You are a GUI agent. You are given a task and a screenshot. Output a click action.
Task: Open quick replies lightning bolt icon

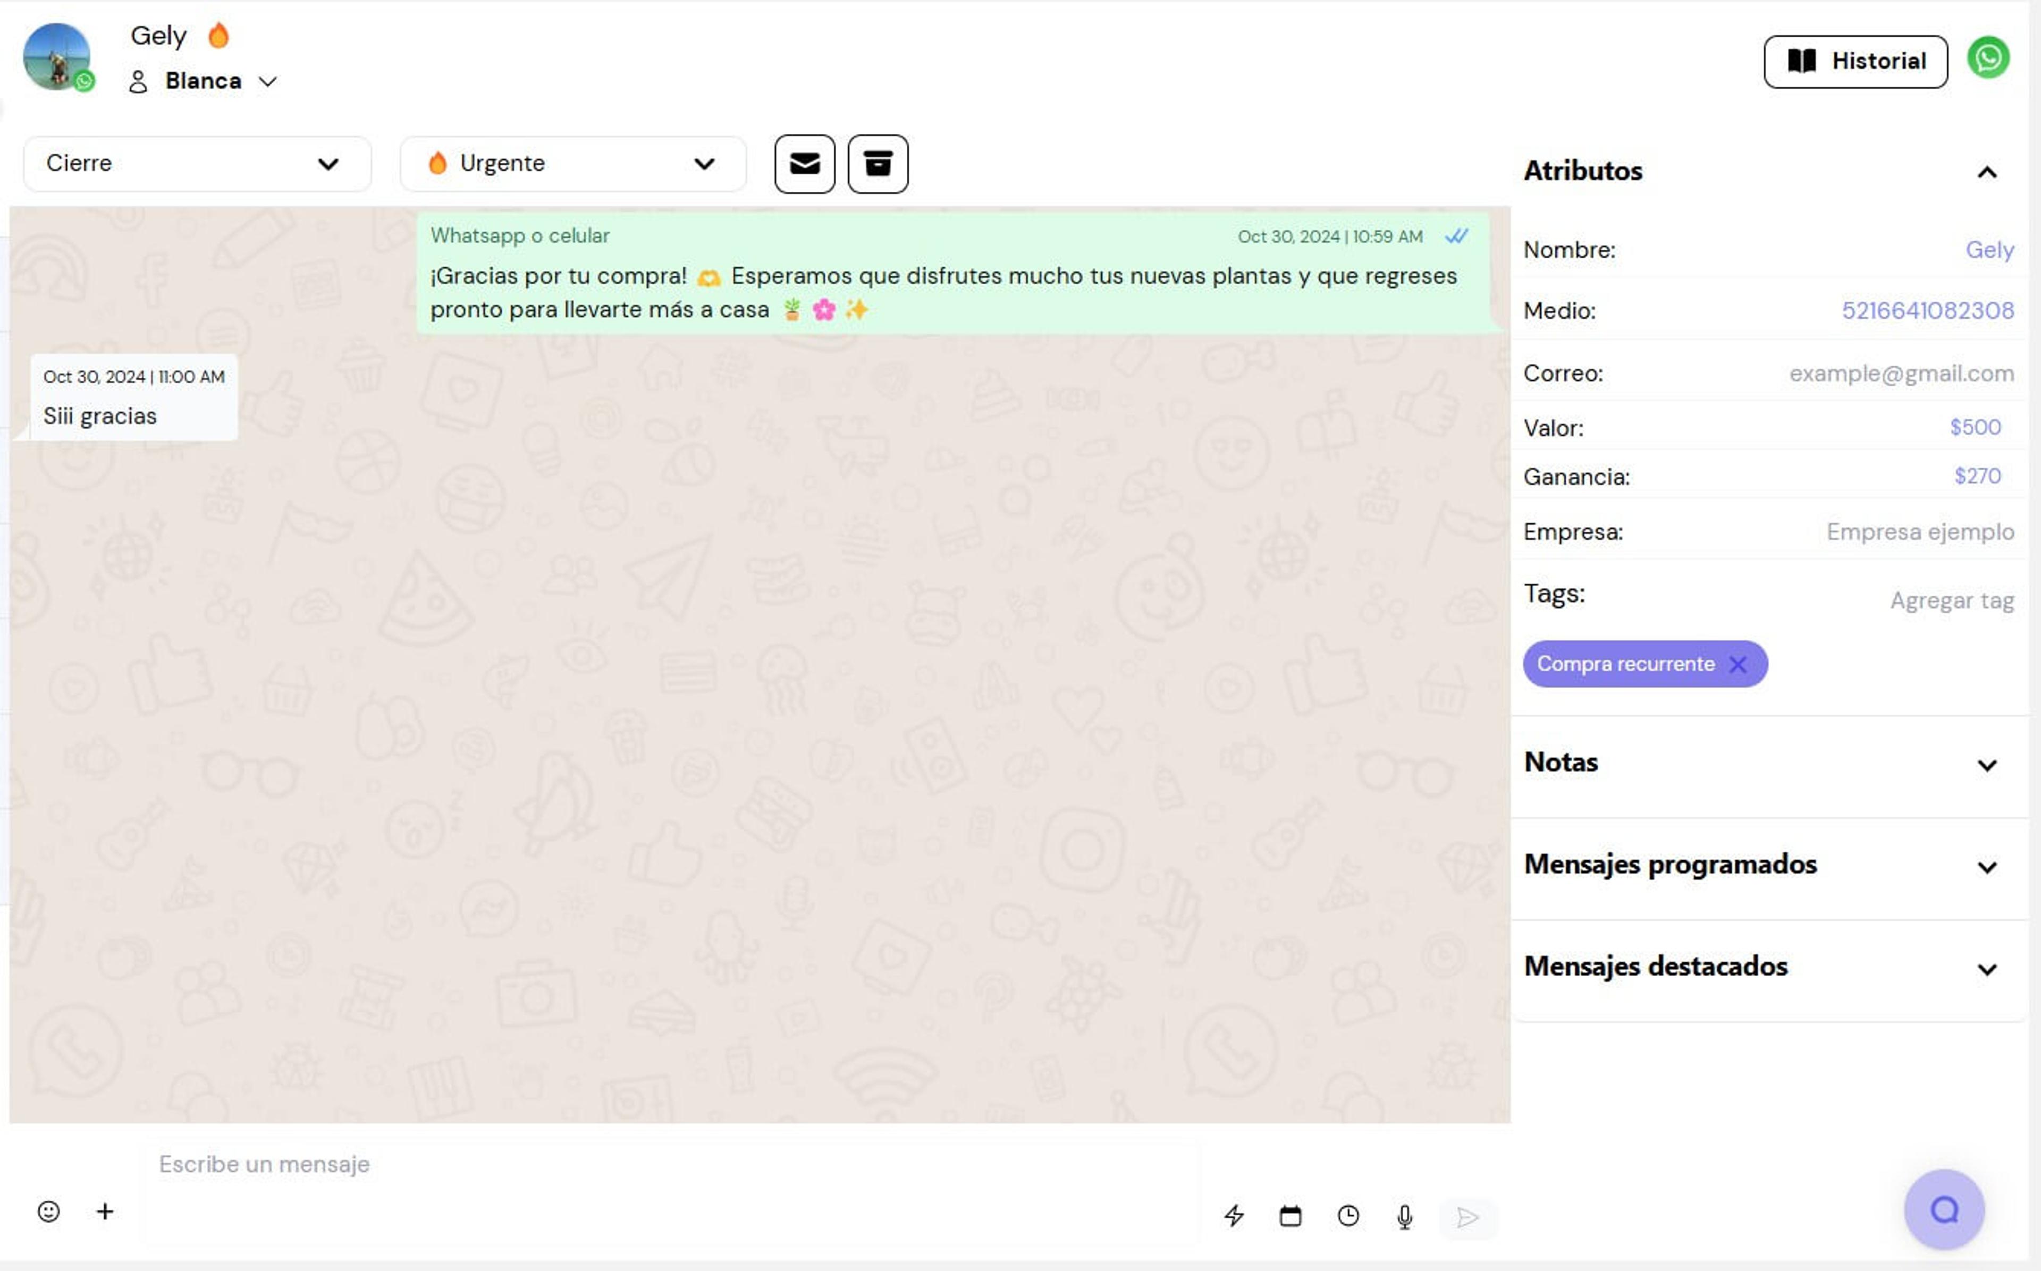pos(1234,1216)
